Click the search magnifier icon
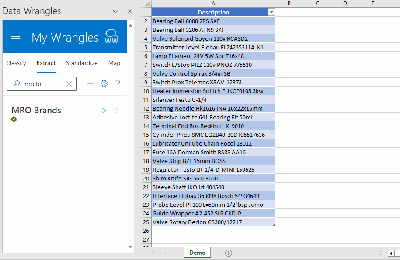Image resolution: width=400 pixels, height=260 pixels. (x=16, y=83)
